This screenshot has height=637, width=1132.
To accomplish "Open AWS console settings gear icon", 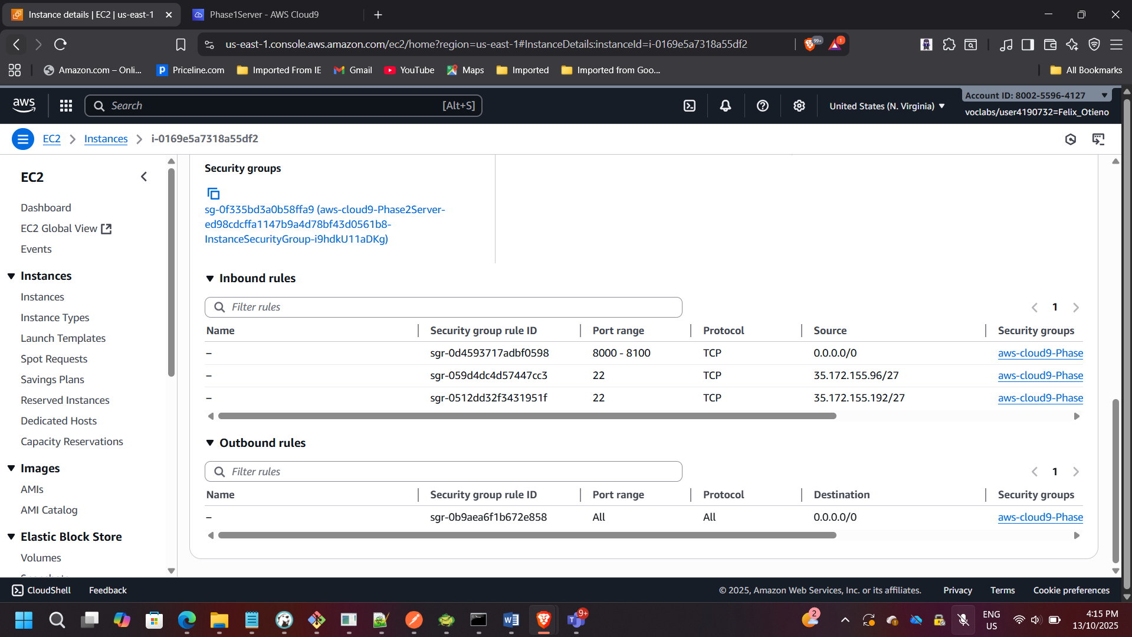I will (x=799, y=106).
